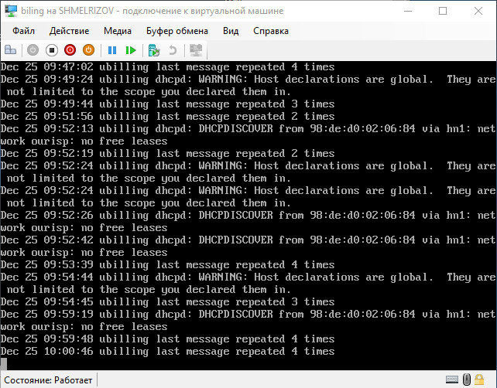Expand the Медиа menu
Viewport: 497px width, 388px height.
click(x=117, y=31)
